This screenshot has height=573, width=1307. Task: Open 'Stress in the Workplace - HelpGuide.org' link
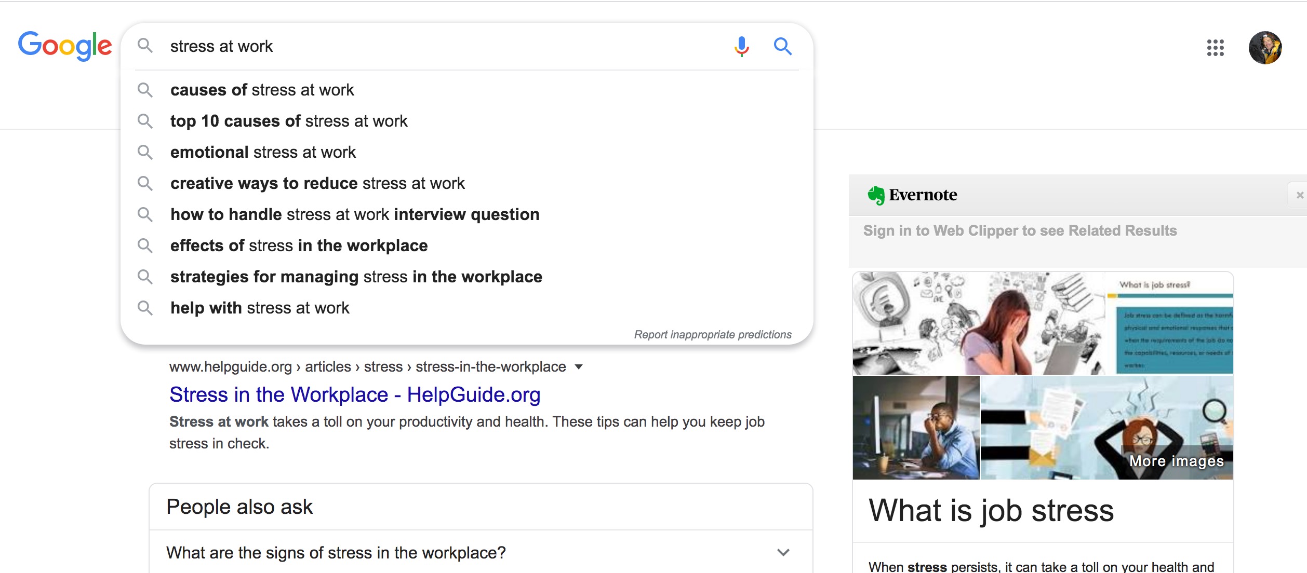pos(355,394)
